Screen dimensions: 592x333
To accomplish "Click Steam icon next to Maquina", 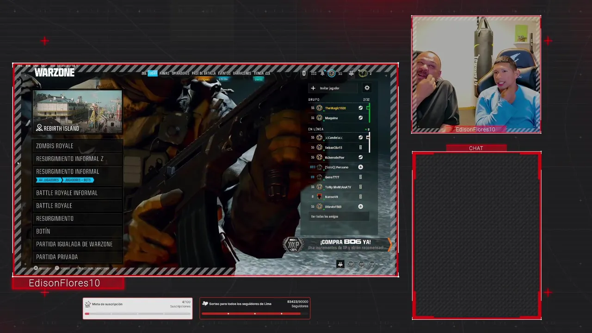I will (x=361, y=118).
